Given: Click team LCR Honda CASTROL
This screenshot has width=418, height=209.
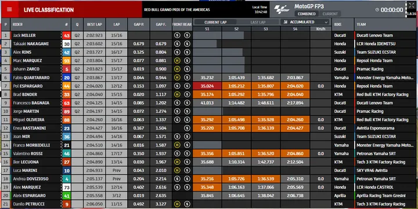Looking at the screenshot, I should pos(375,187).
